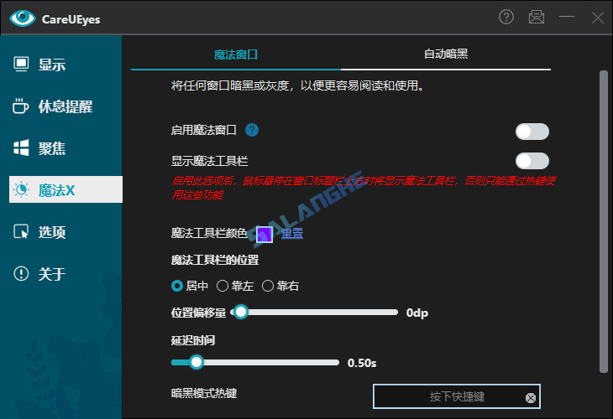Click the CareUEyes eye logo
The height and width of the screenshot is (419, 613).
[x=23, y=18]
